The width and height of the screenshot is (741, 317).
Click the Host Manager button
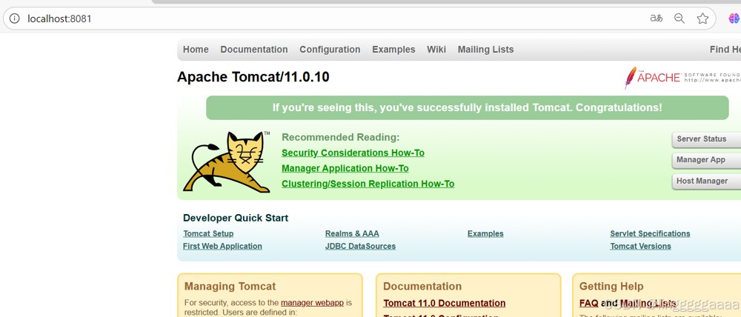[706, 181]
